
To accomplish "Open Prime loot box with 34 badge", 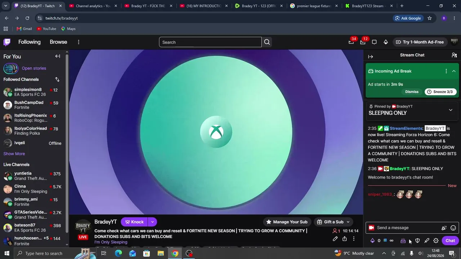I will pos(351,42).
